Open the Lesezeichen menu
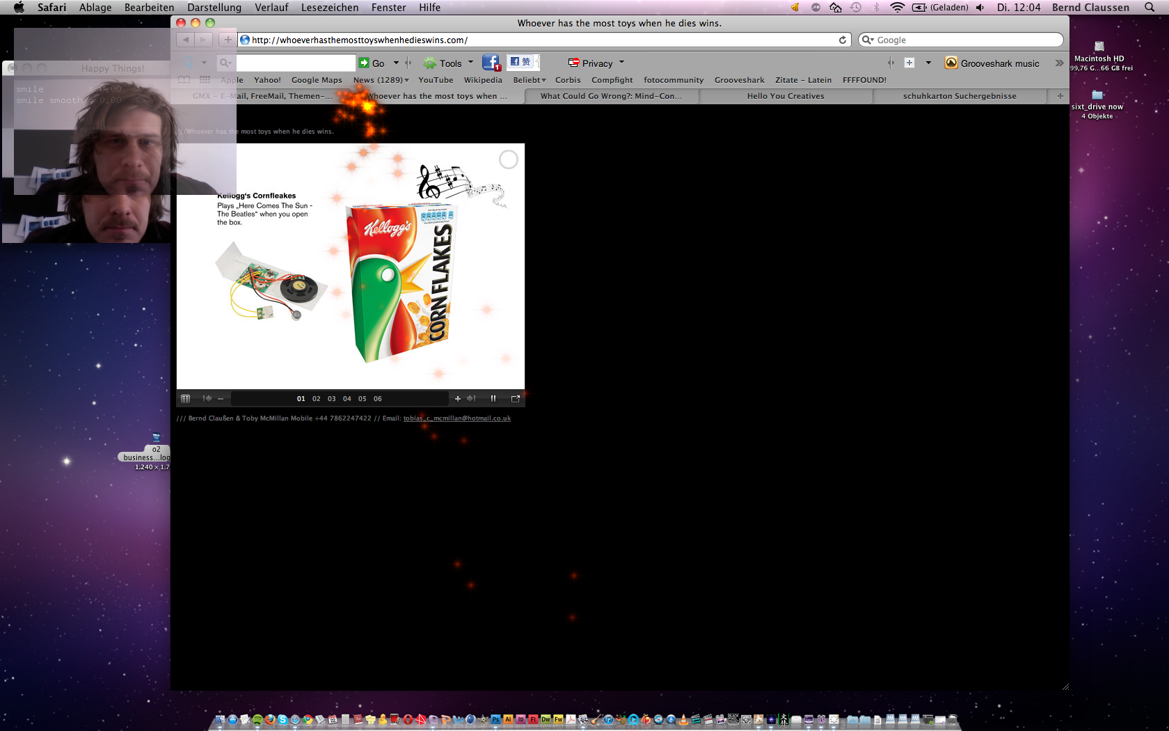Screen dimensions: 1169x731 click(x=330, y=8)
